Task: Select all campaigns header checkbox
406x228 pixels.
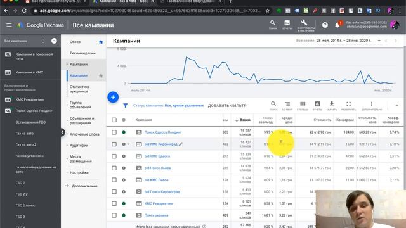Action: [114, 120]
